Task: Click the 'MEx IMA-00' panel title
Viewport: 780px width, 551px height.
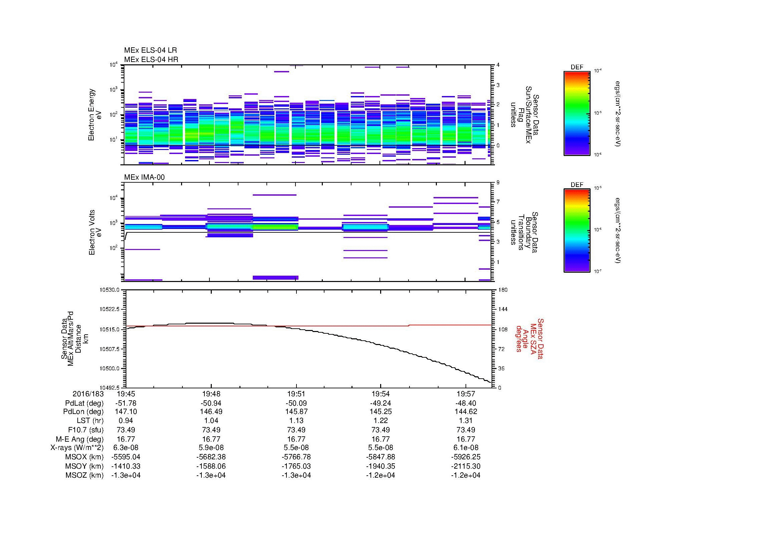Action: [x=144, y=177]
